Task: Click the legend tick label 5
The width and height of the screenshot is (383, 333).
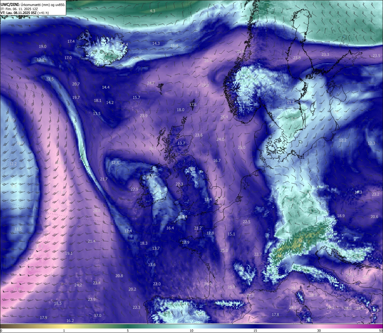Action: point(128,331)
